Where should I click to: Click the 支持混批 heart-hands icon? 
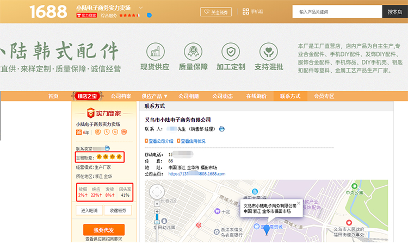coord(269,52)
